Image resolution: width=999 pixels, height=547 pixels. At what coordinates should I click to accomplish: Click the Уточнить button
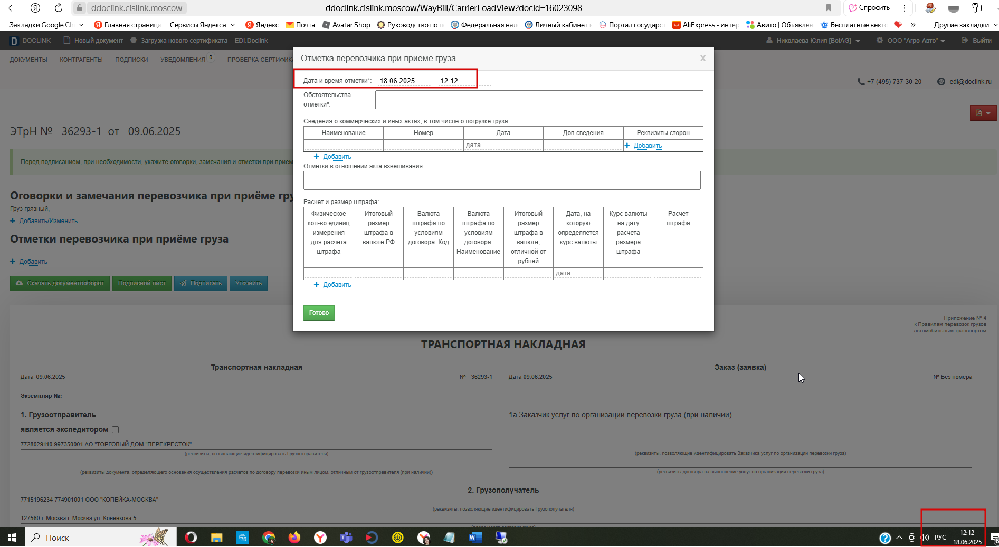pos(249,283)
